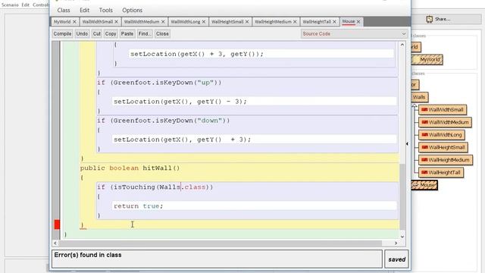Close the WallWidthLong tab
Image resolution: width=485 pixels, height=273 pixels.
pyautogui.click(x=204, y=22)
